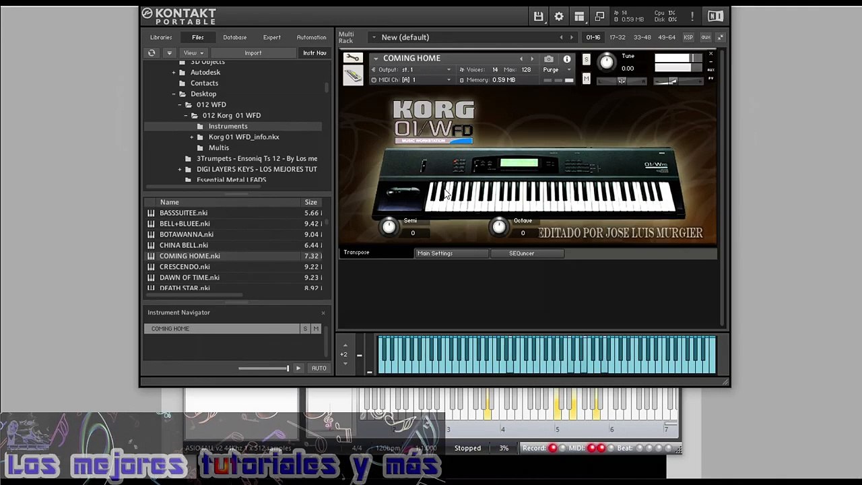Screen dimensions: 862x485
Task: Click the preview volume slider
Action: pos(263,368)
